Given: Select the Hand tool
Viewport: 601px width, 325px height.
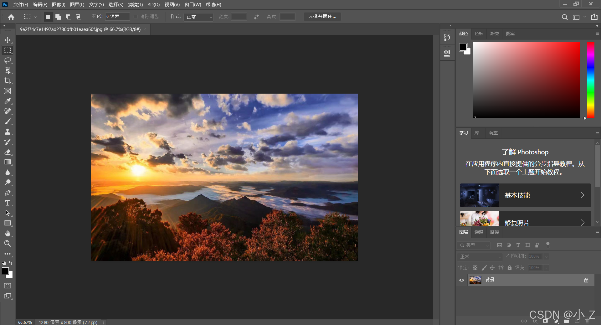Looking at the screenshot, I should click(x=8, y=233).
